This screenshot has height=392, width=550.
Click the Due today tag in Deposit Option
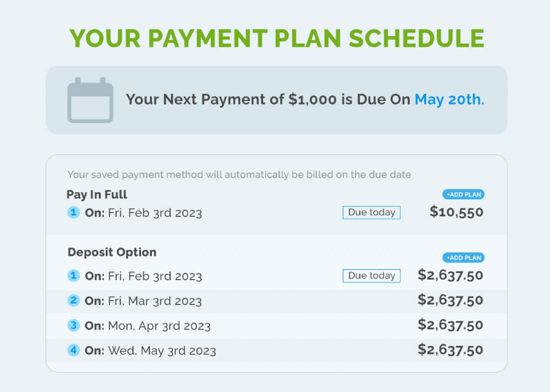tap(371, 276)
